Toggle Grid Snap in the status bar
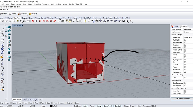Screen dimensions: 193x107 click(x=77, y=106)
